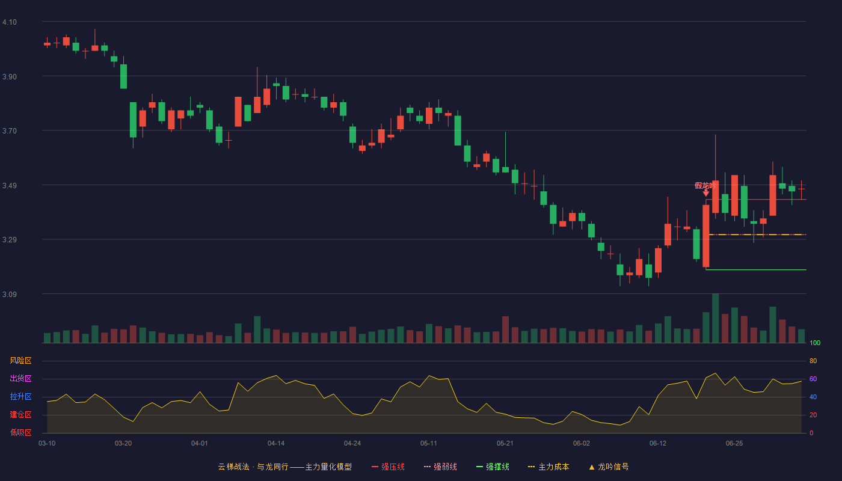The image size is (842, 481).
Task: Toggle the 强压线 legend entry
Action: [388, 467]
